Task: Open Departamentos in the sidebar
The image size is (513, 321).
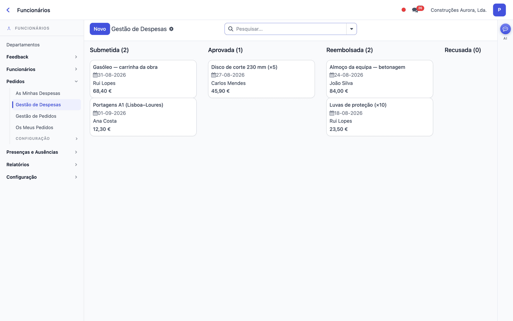Action: pyautogui.click(x=23, y=45)
